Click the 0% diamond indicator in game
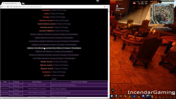Screen dimensions: 176x99 coord(113,90)
